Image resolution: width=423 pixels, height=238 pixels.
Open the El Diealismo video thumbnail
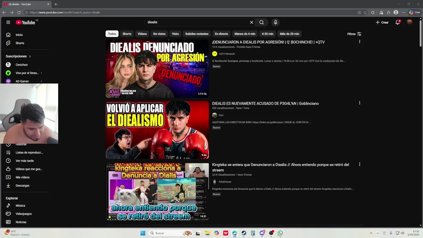click(x=157, y=130)
